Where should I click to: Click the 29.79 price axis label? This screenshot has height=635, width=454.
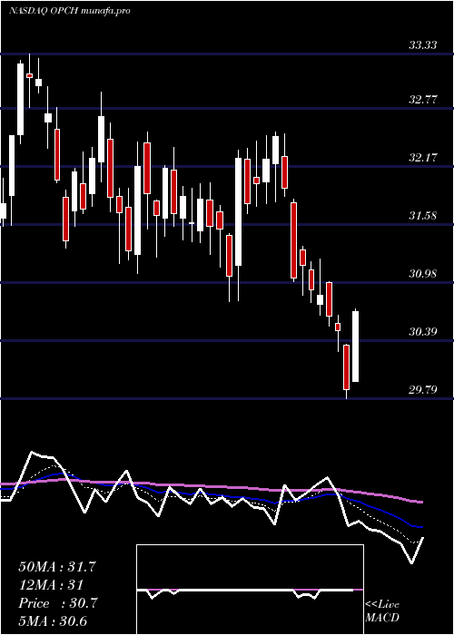tap(422, 390)
